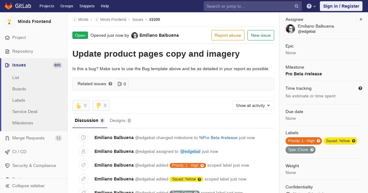
Task: Click @edgebal mention in assigned activity
Action: point(190,152)
